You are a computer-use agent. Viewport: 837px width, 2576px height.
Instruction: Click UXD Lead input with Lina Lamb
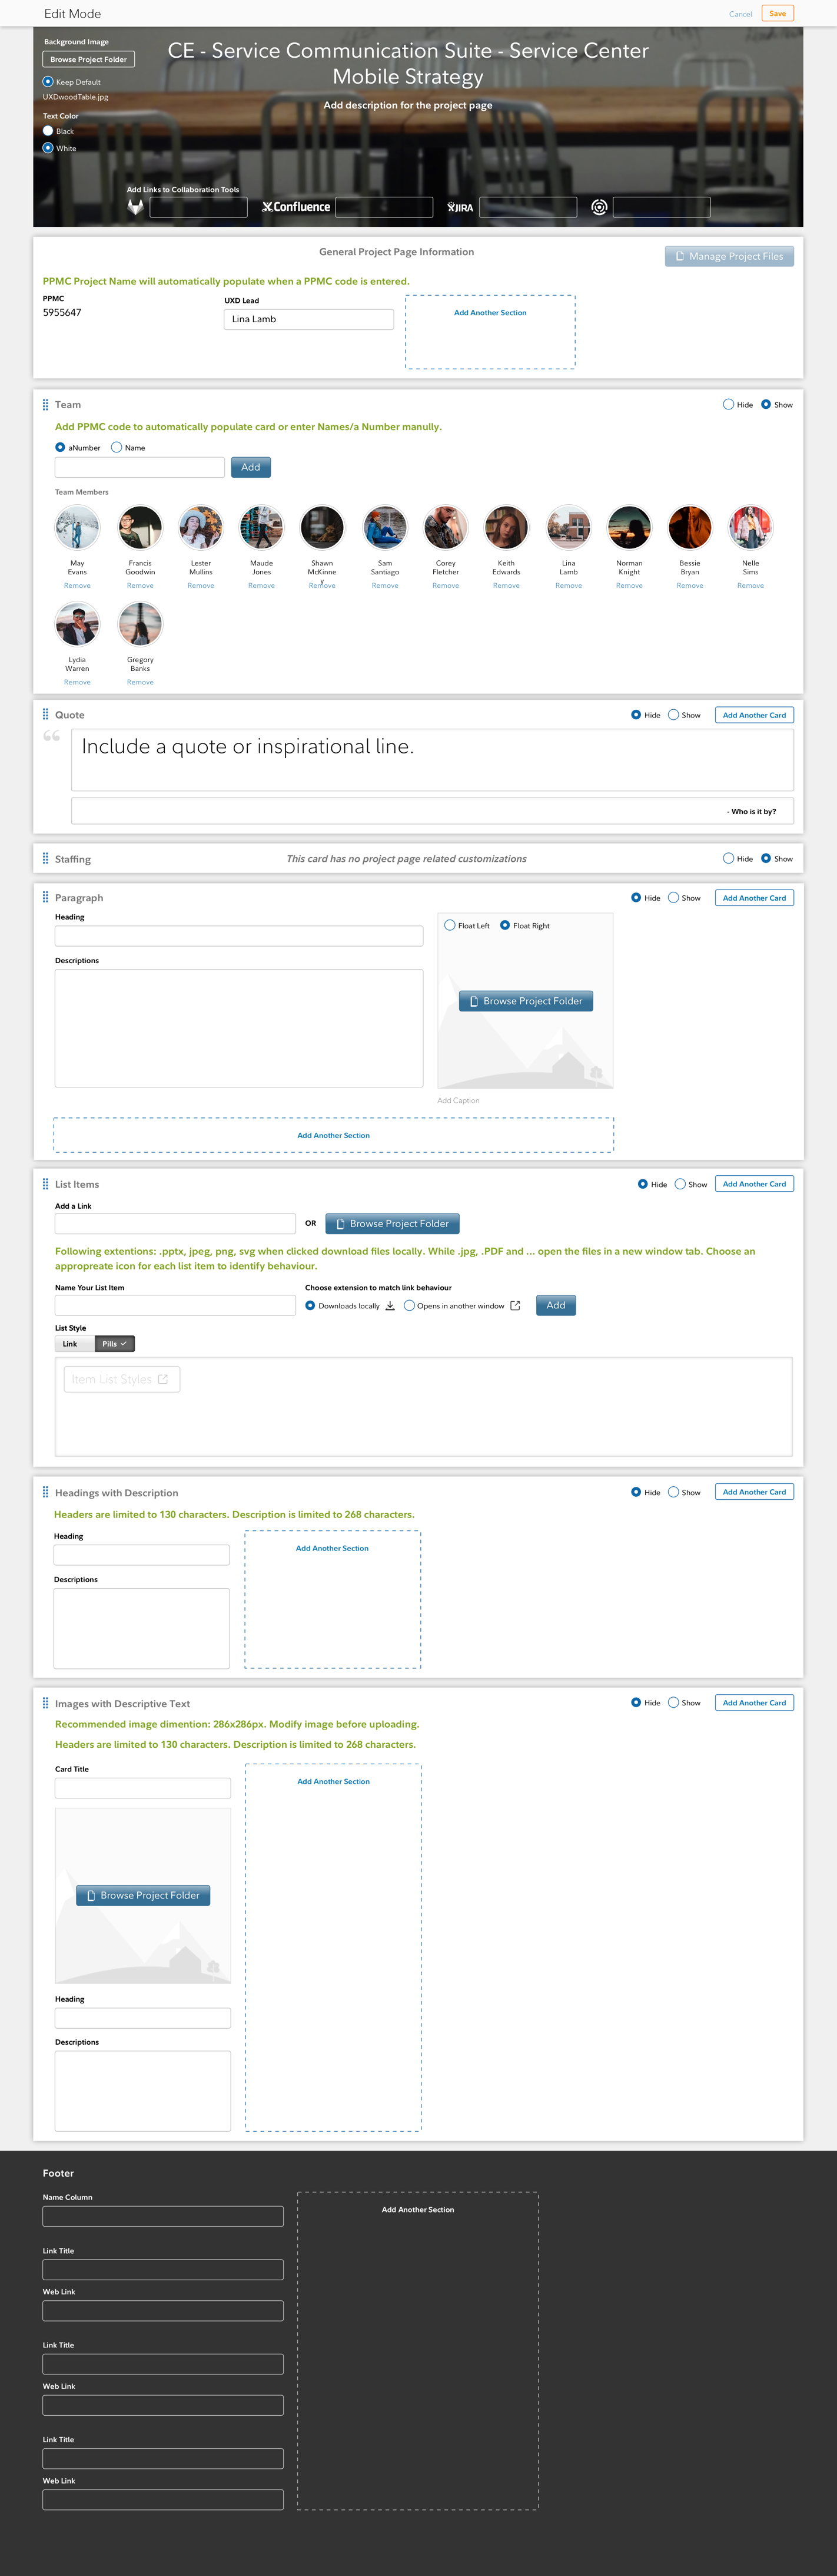[308, 319]
